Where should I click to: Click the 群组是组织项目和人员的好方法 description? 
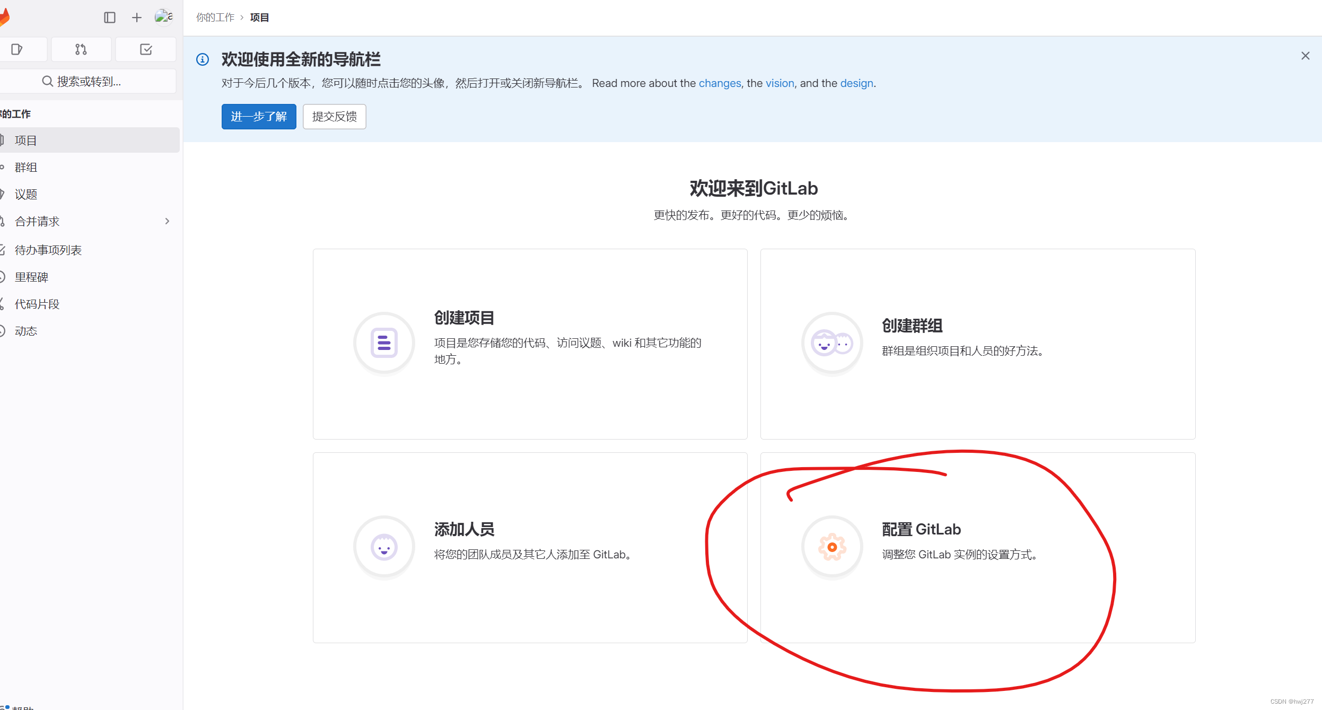[x=962, y=351]
